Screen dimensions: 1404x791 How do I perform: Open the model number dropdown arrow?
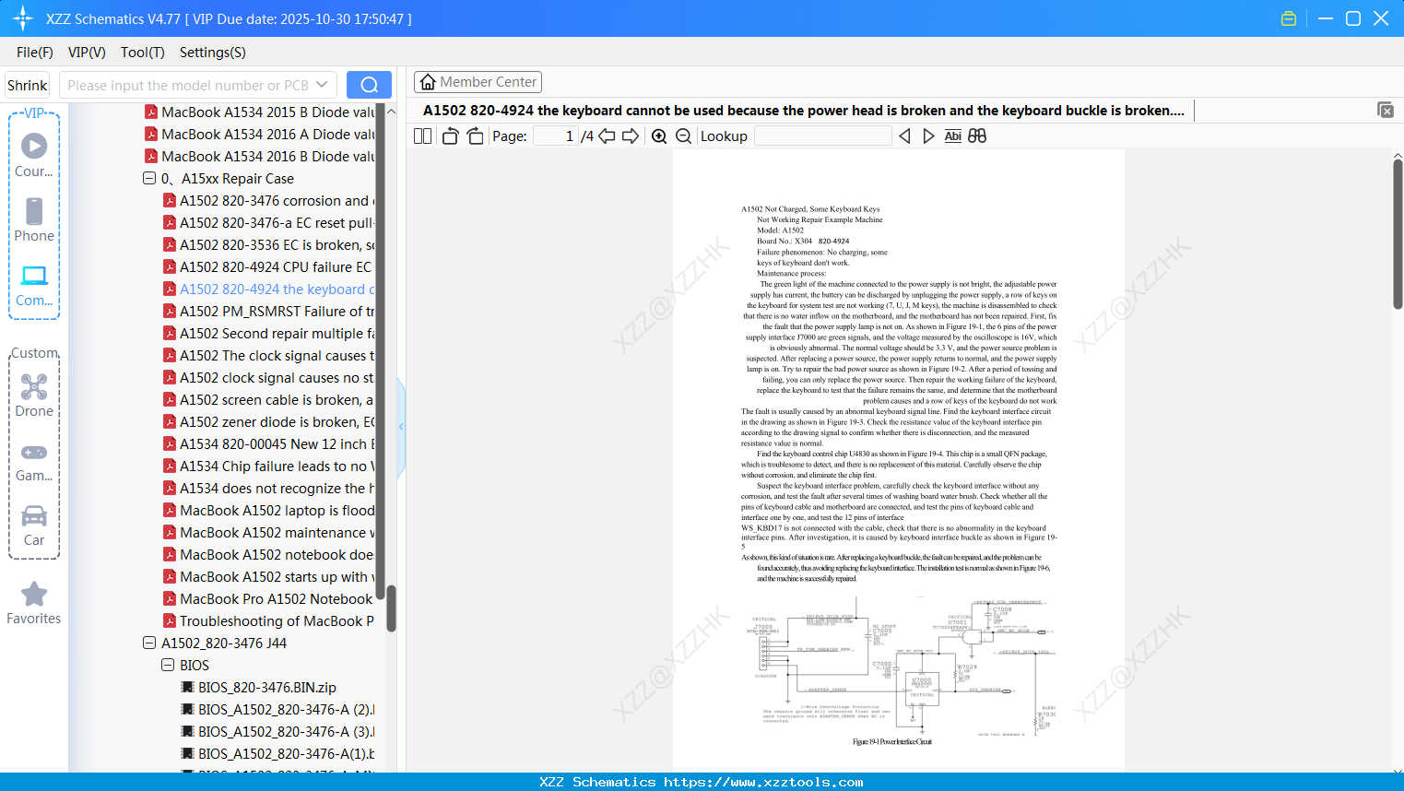pos(322,85)
